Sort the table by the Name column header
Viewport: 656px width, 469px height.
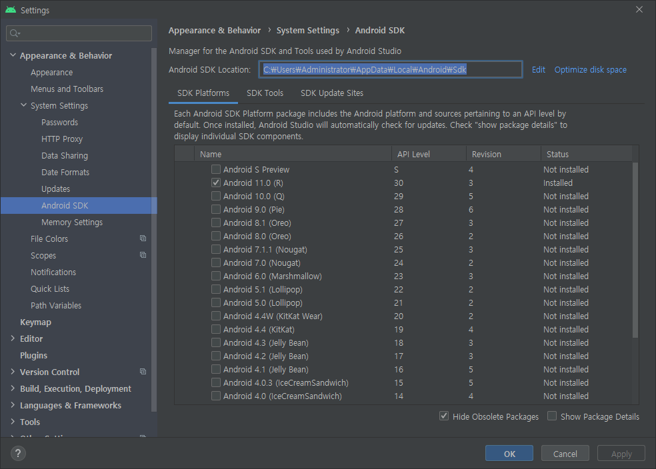pos(293,154)
